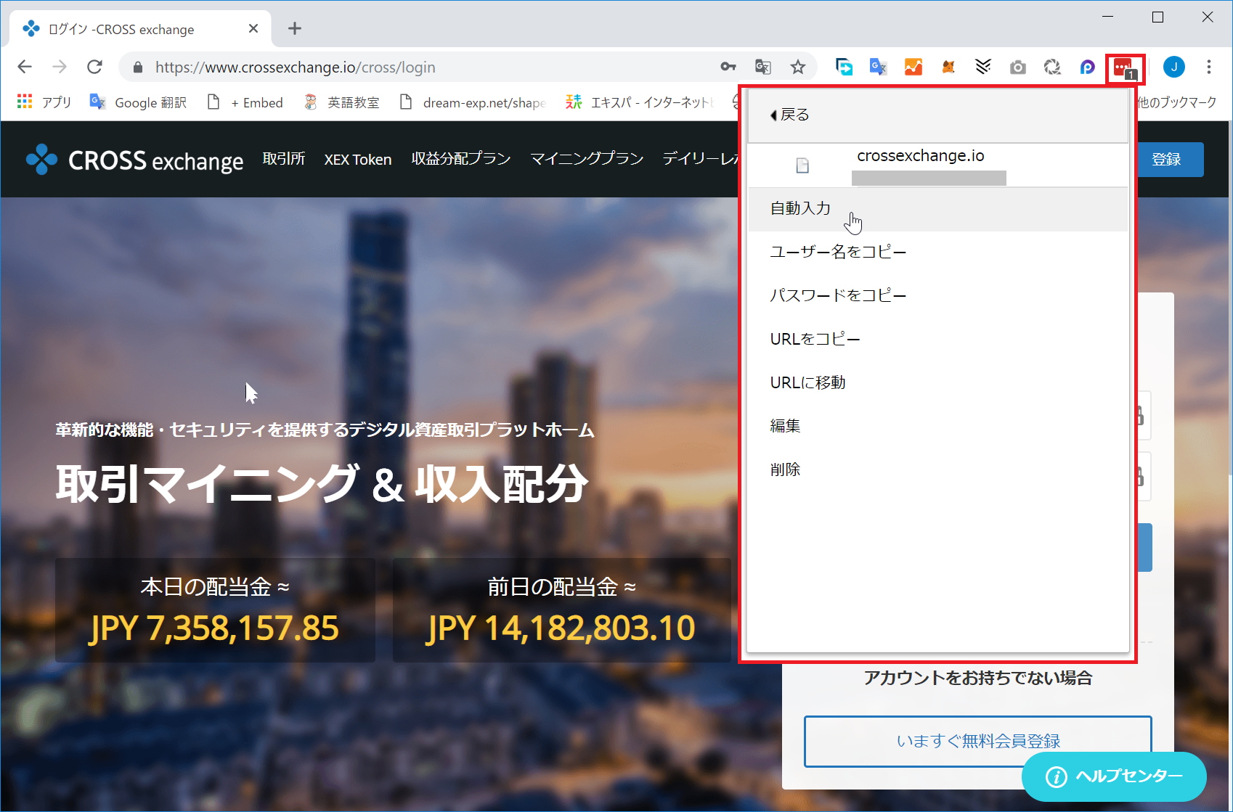Click the browser forward arrow
Screen dimensions: 1233x812
(x=60, y=67)
